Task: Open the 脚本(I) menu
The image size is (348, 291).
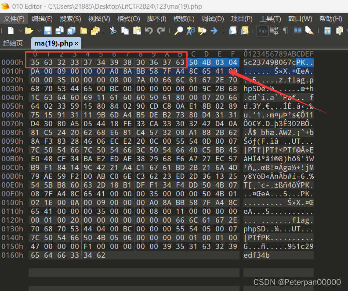Action: click(157, 18)
